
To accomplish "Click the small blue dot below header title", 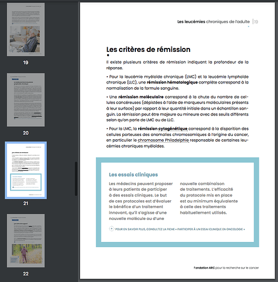I will pos(249,27).
